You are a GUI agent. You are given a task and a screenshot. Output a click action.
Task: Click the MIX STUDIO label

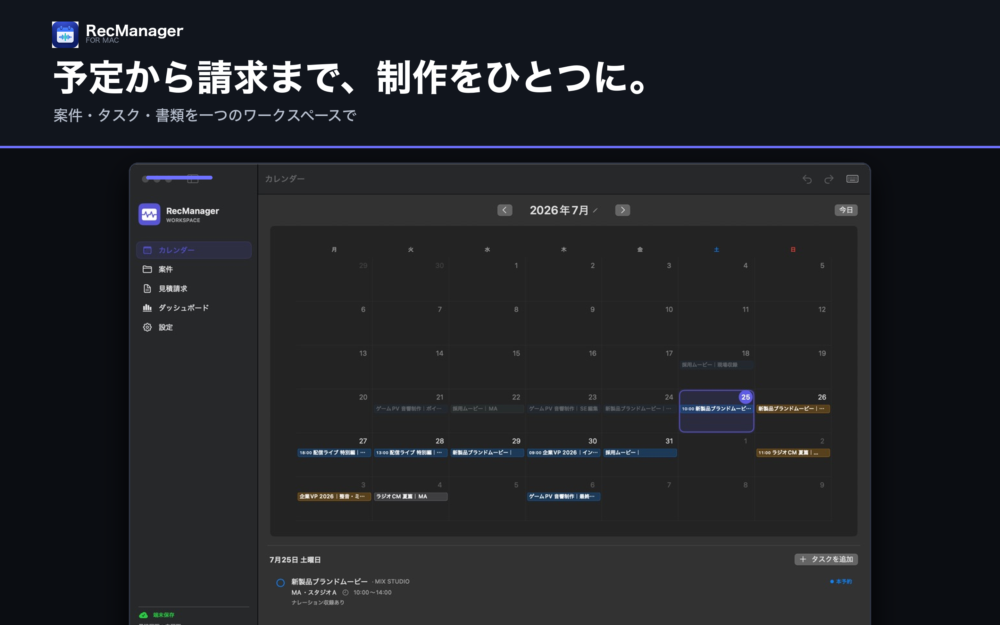(392, 581)
